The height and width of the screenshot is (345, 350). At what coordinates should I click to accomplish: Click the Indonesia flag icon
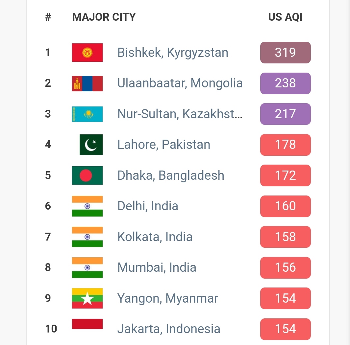87,324
